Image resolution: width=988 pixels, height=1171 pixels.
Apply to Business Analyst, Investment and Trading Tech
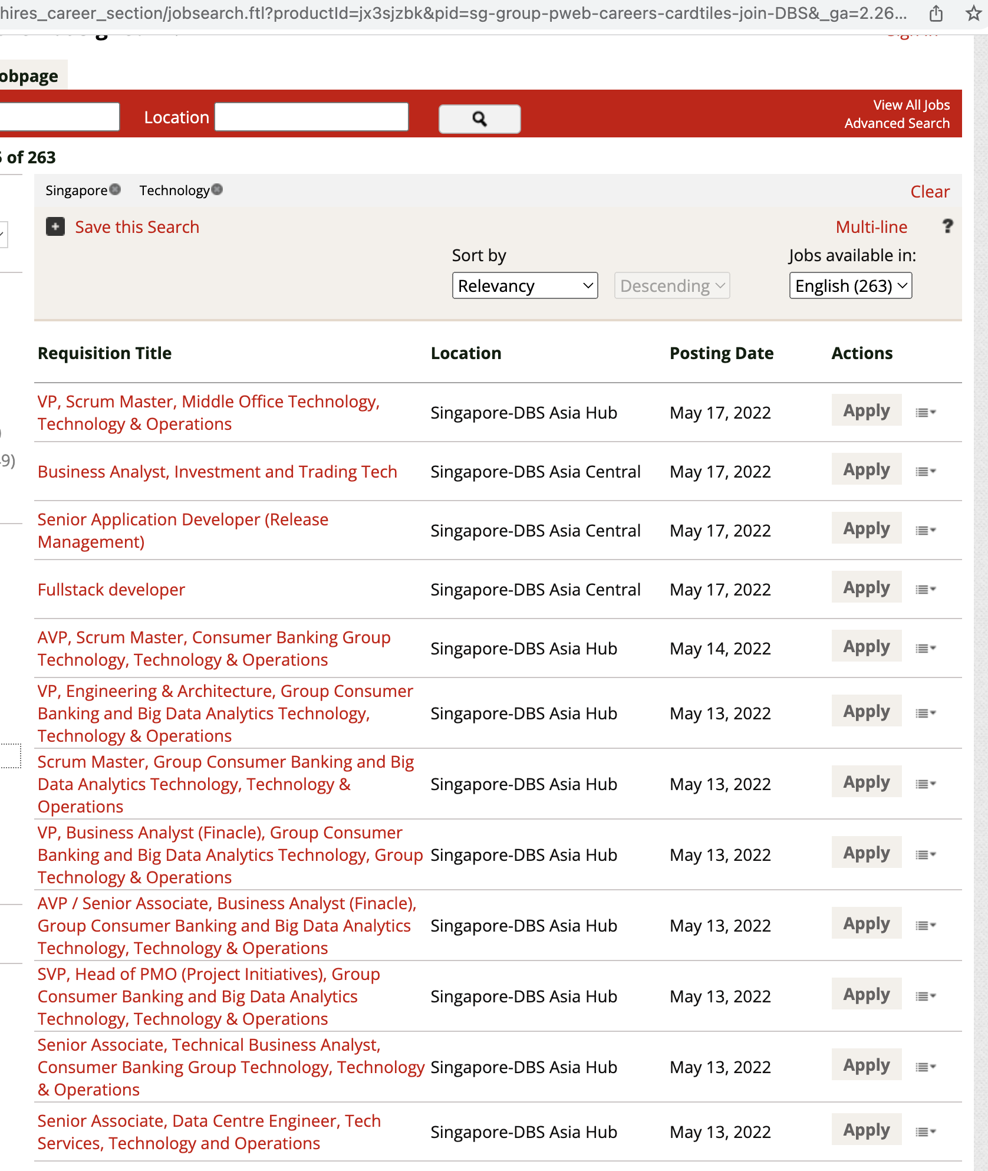(866, 469)
